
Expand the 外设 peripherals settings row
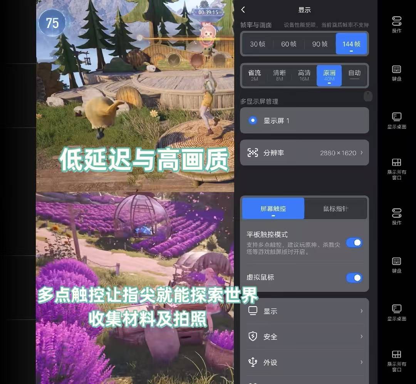pyautogui.click(x=305, y=362)
